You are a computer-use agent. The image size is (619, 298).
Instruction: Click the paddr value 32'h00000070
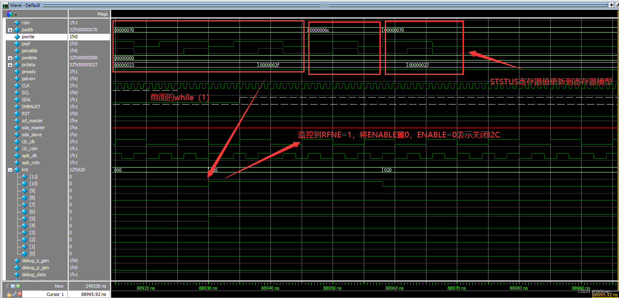[83, 30]
